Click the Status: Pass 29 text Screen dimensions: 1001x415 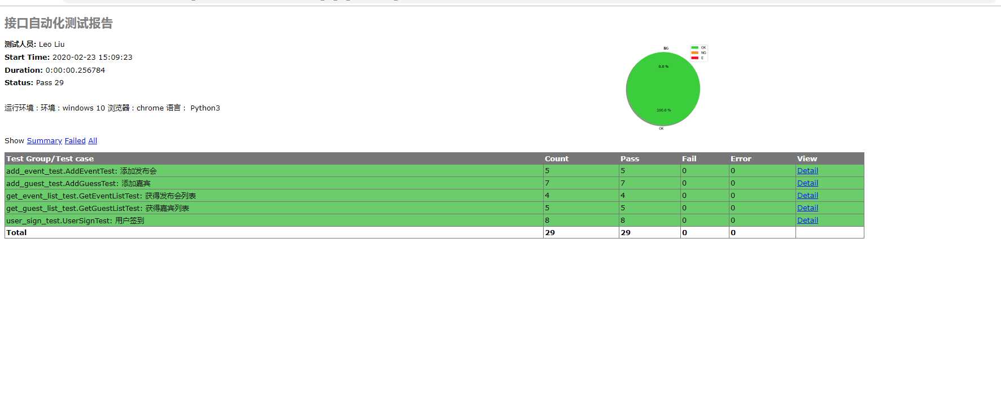point(34,83)
